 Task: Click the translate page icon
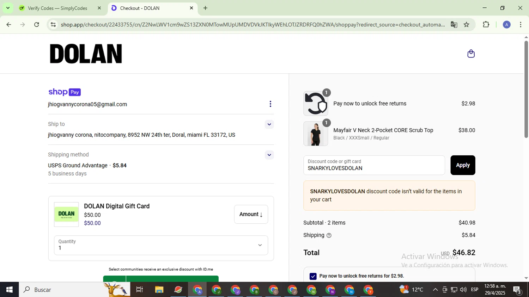454,24
